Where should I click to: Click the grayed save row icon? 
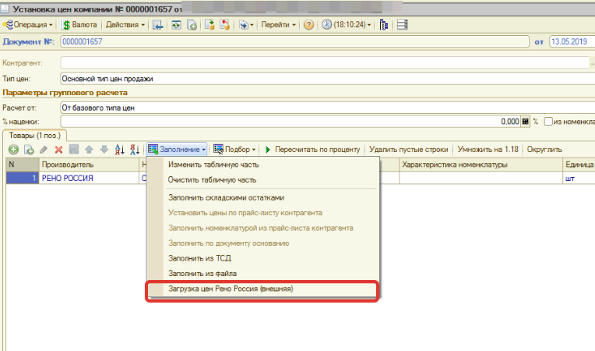point(74,149)
